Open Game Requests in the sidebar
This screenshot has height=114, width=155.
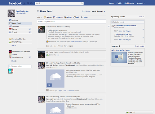point(20,57)
